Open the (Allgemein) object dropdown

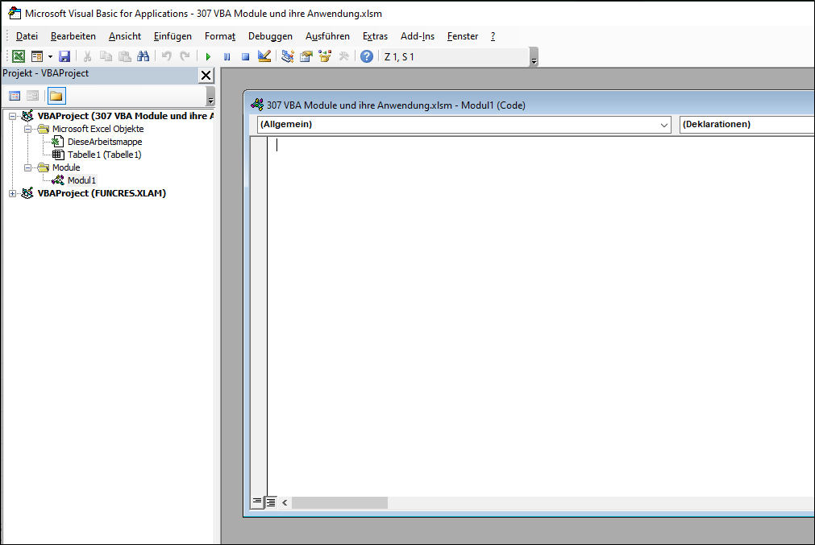464,125
